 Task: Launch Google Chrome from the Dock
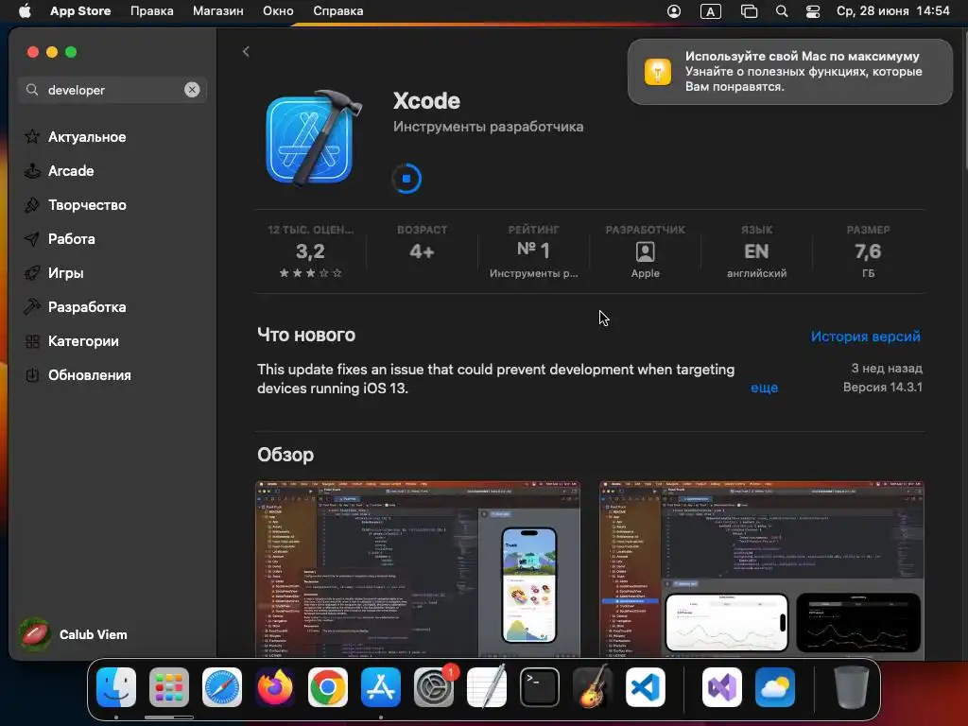click(328, 687)
